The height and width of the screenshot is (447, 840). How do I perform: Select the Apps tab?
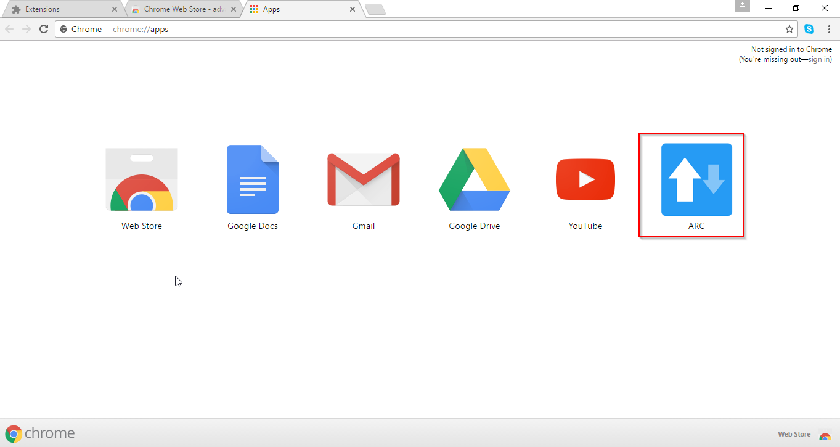click(x=302, y=9)
